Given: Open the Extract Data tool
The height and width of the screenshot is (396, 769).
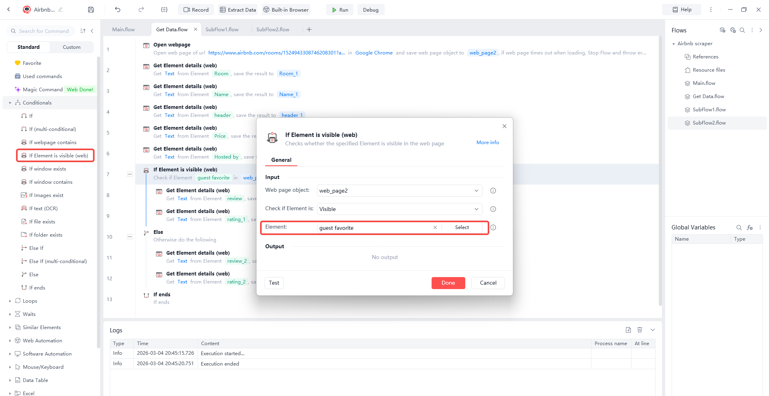Looking at the screenshot, I should click(x=238, y=9).
